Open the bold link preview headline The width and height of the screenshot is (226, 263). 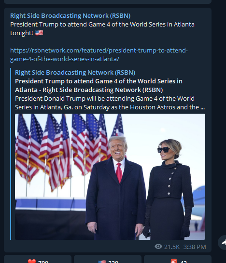[99, 85]
